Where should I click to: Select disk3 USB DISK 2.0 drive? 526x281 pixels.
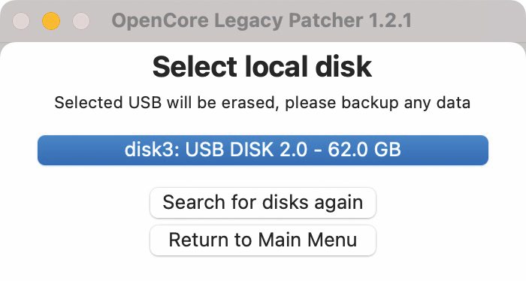[x=263, y=150]
